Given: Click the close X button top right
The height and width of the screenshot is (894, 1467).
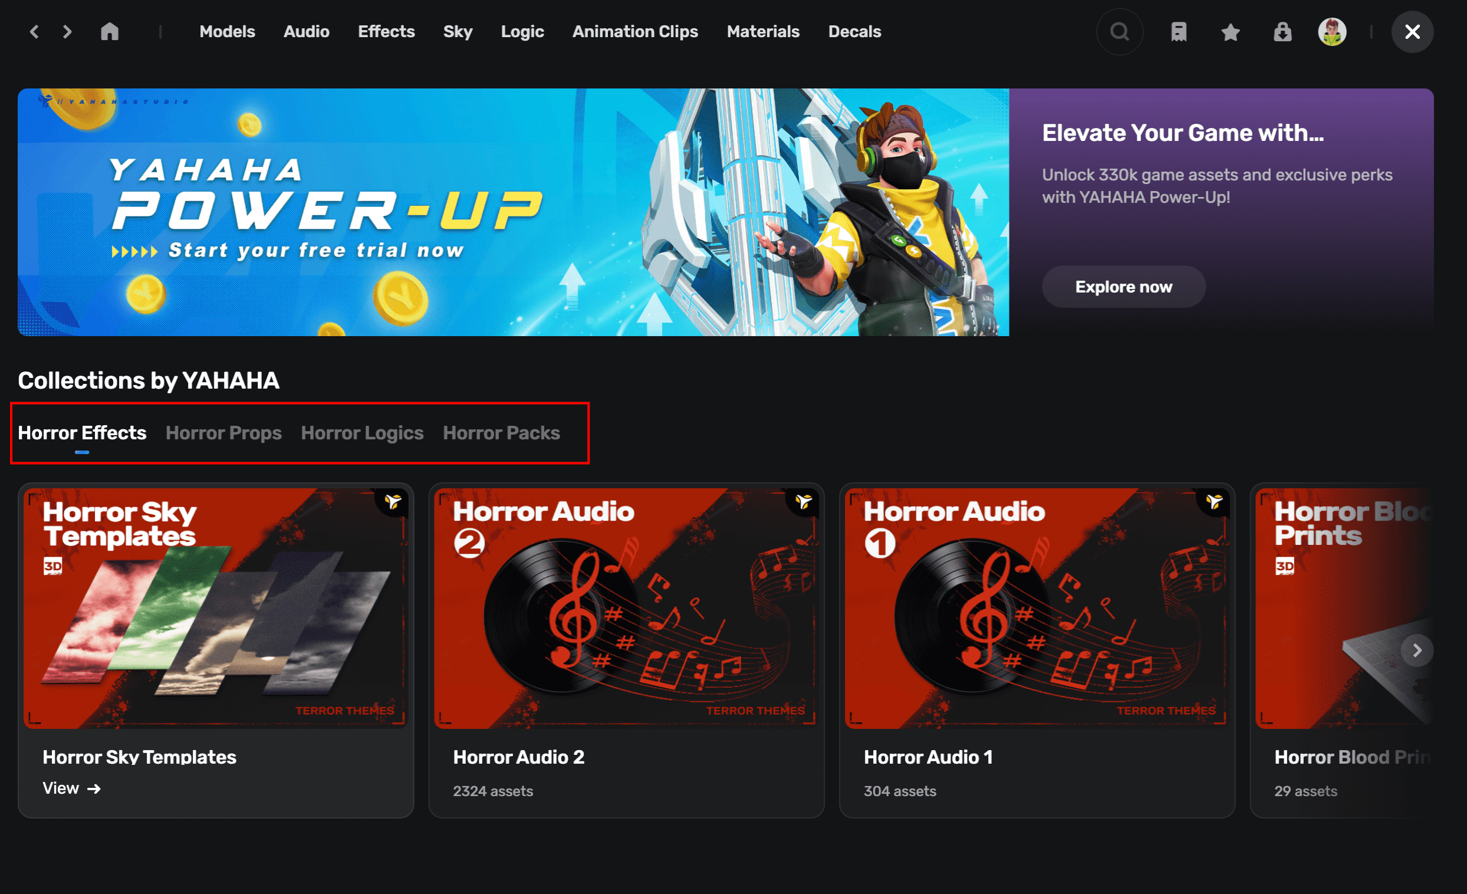Looking at the screenshot, I should [x=1413, y=31].
